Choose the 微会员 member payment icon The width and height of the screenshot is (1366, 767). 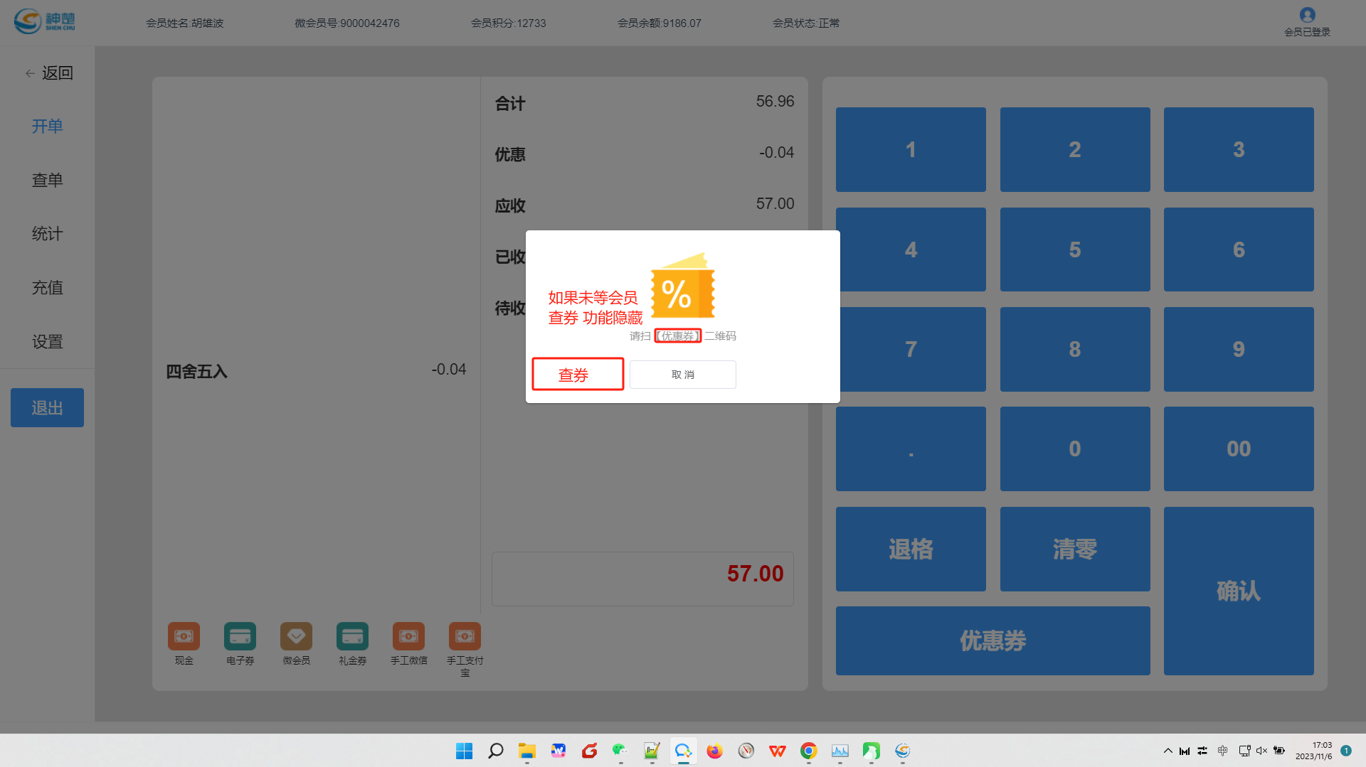296,636
